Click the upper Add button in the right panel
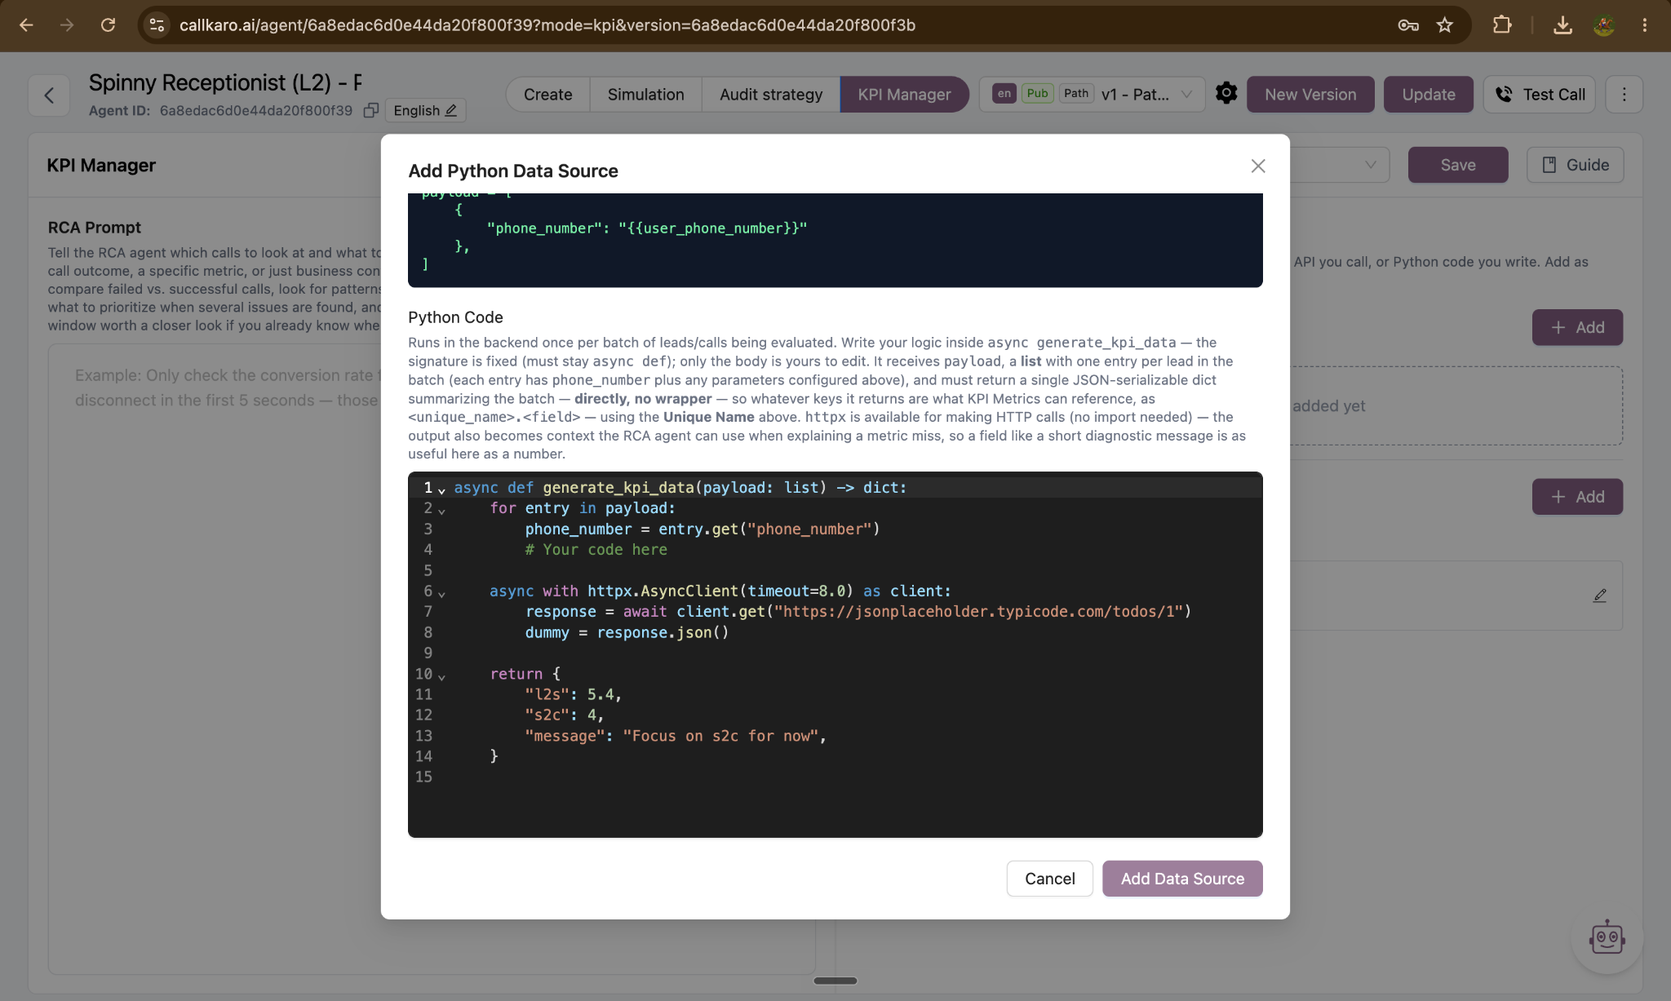 click(x=1577, y=327)
